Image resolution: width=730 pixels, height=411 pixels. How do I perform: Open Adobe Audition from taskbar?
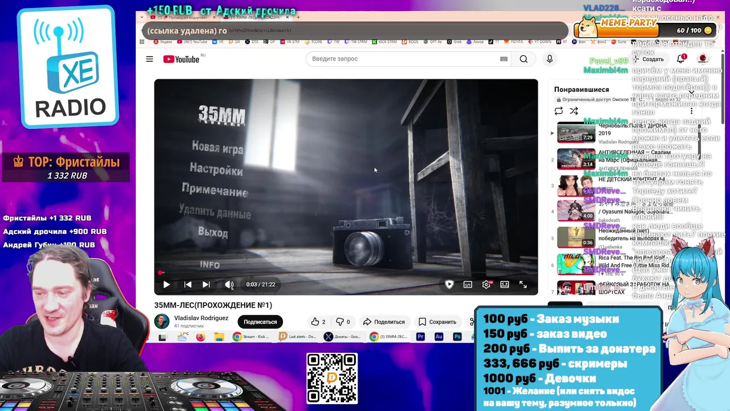[439, 337]
